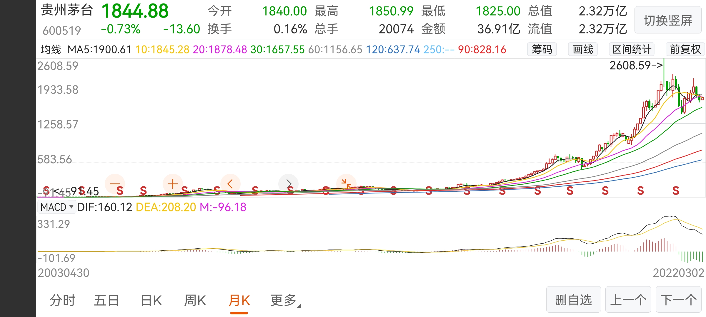Image resolution: width=706 pixels, height=317 pixels.
Task: Tap the 2608.59-> high price marker
Action: pyautogui.click(x=636, y=65)
